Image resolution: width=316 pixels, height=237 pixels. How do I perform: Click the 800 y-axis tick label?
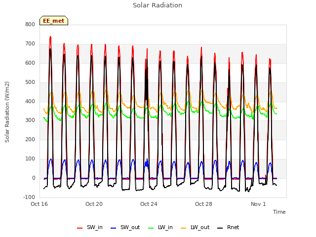30,24
